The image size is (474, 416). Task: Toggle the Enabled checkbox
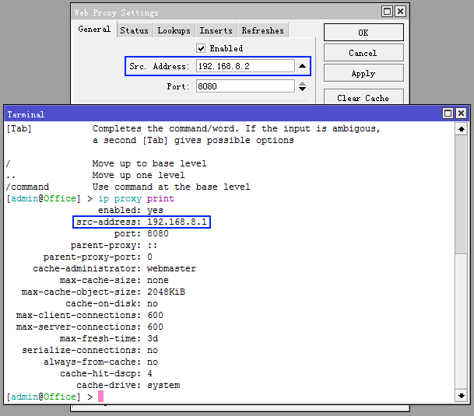(x=201, y=48)
